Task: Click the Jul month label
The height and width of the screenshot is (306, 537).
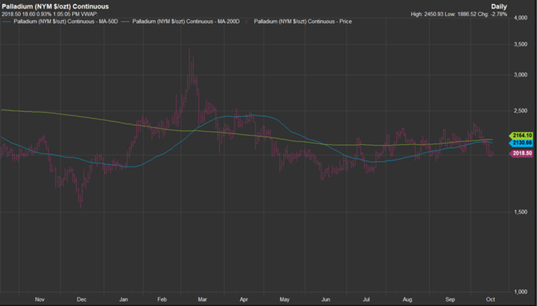Action: [366, 300]
